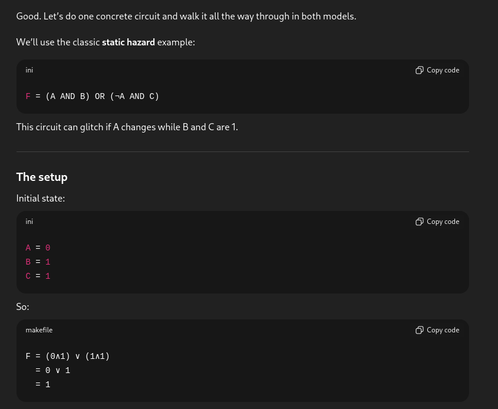Click the "ini" label above A = 0
This screenshot has width=498, height=409.
click(29, 222)
